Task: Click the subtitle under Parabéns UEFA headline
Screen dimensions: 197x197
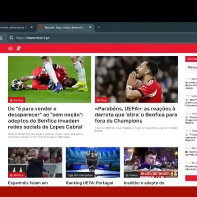Action: click(x=136, y=129)
